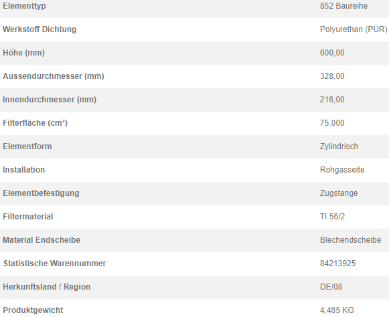
Task: Select the 852 Baureihe value
Action: point(343,6)
